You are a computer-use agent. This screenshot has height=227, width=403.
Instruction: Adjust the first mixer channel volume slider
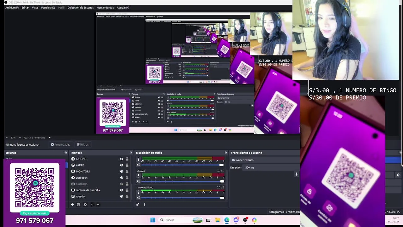pos(183,165)
